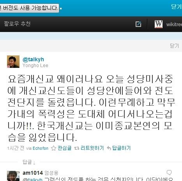Open the compose new tweet icon

click(138, 24)
